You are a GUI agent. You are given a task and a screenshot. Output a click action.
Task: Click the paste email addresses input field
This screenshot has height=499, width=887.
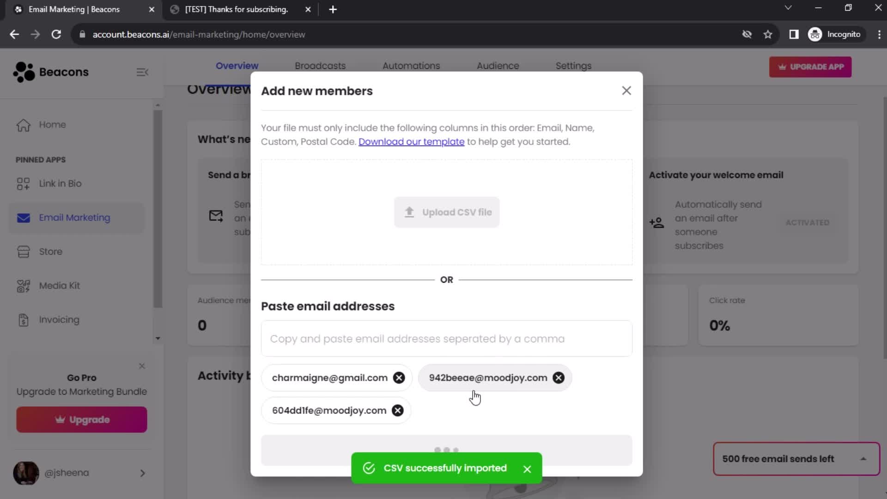(x=447, y=339)
